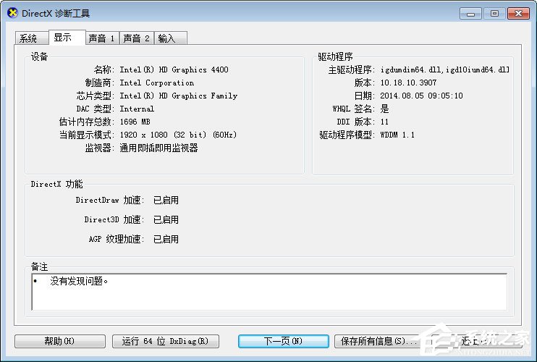Click manufacturer value Intel Corporation
This screenshot has width=537, height=362.
pos(157,83)
